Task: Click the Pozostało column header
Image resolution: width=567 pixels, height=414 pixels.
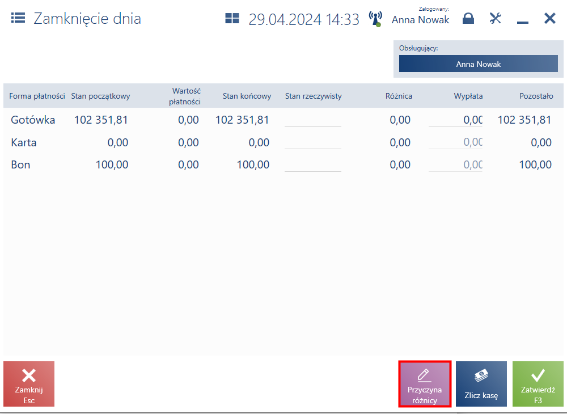Action: point(536,96)
